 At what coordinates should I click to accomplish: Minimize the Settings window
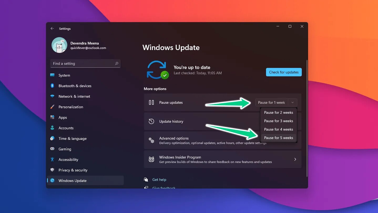pos(278,26)
